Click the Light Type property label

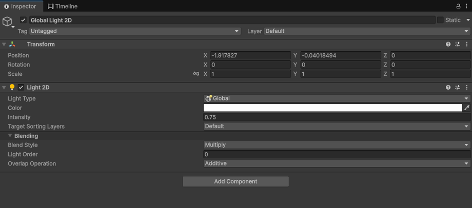22,98
